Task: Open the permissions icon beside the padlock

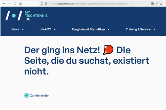Action: [x=50, y=4]
